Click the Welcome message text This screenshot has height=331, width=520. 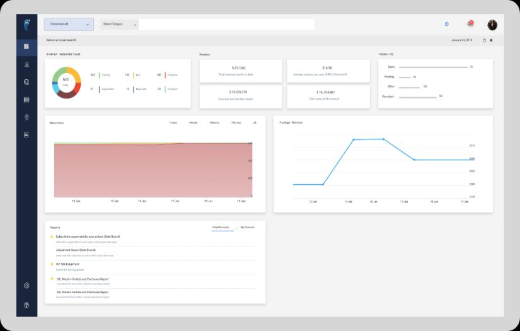point(61,40)
